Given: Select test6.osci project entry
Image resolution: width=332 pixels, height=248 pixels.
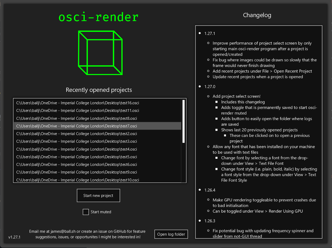Looking at the screenshot, I should click(77, 165).
